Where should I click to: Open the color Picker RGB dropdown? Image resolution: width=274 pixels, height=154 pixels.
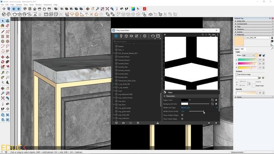click(x=248, y=55)
